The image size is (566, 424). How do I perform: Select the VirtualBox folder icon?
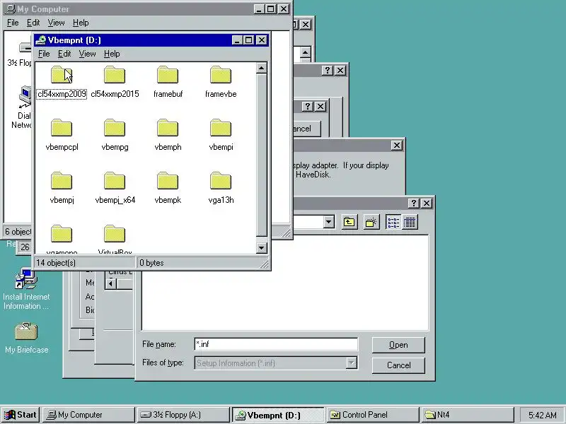coord(115,234)
